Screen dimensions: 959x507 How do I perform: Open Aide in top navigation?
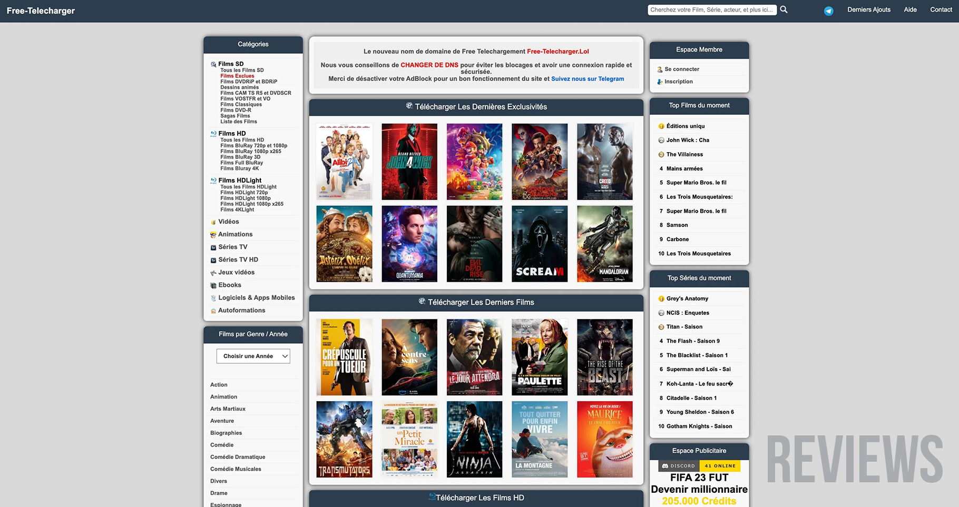(x=911, y=9)
